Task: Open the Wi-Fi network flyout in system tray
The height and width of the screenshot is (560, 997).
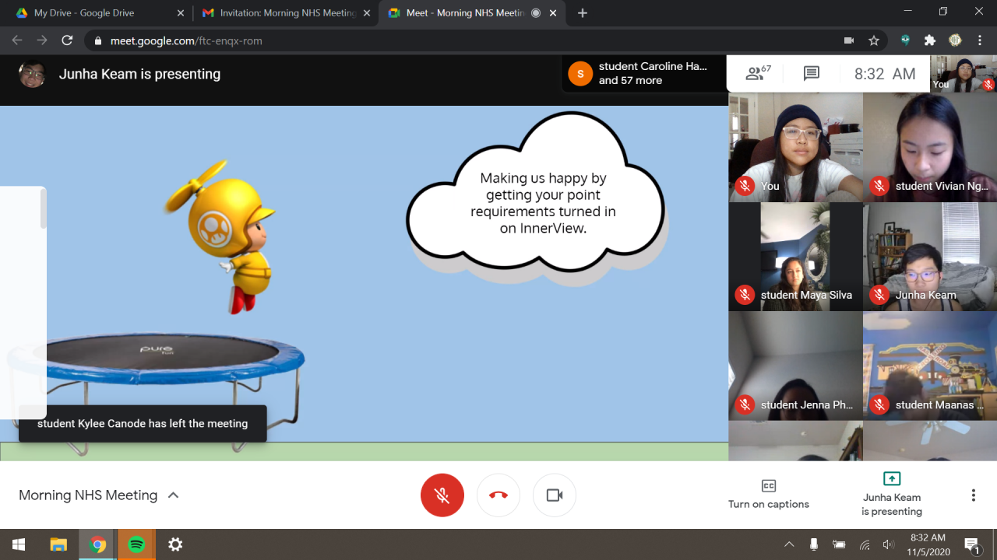Action: (x=865, y=544)
